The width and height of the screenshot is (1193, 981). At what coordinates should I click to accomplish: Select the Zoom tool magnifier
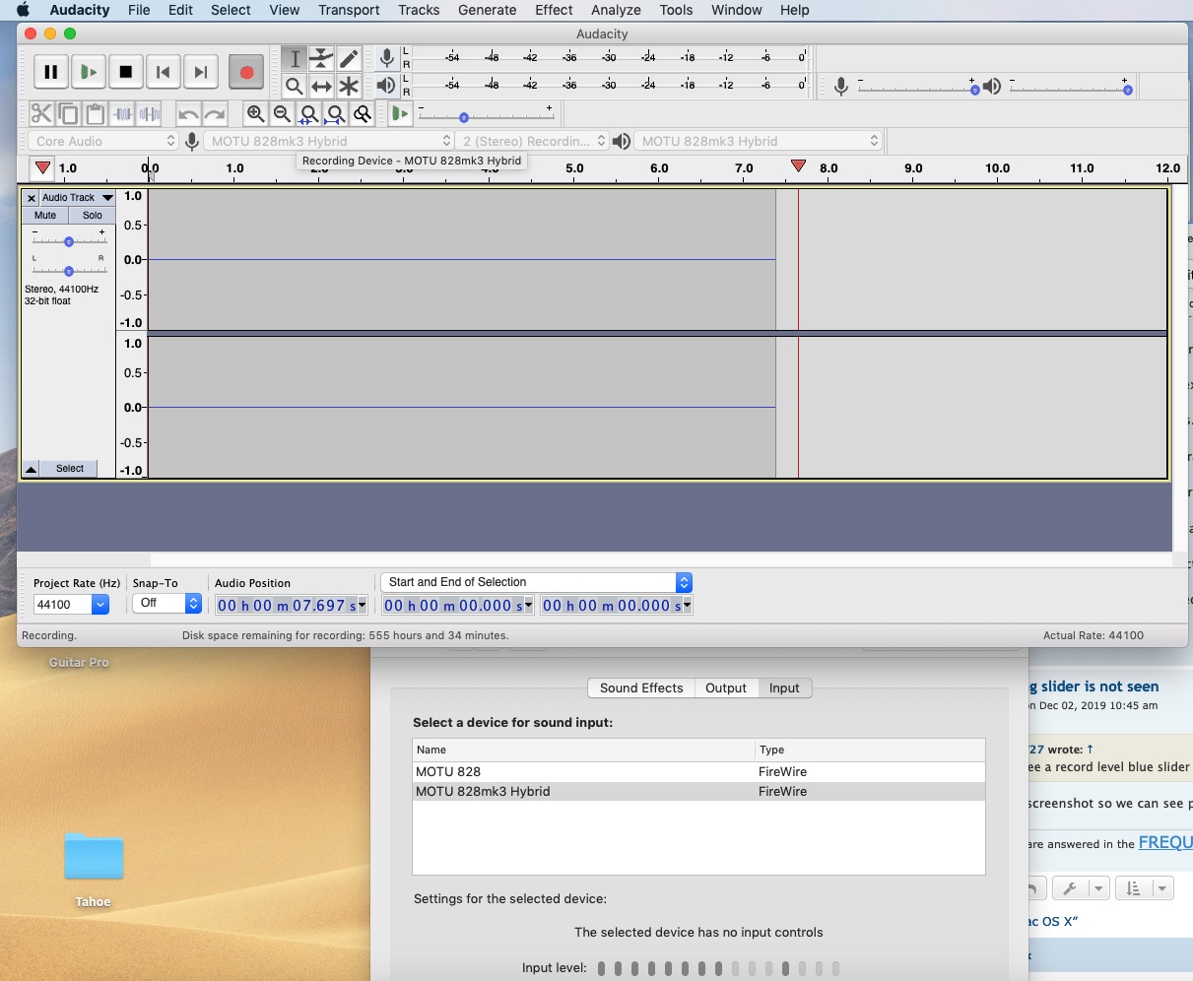(x=294, y=87)
